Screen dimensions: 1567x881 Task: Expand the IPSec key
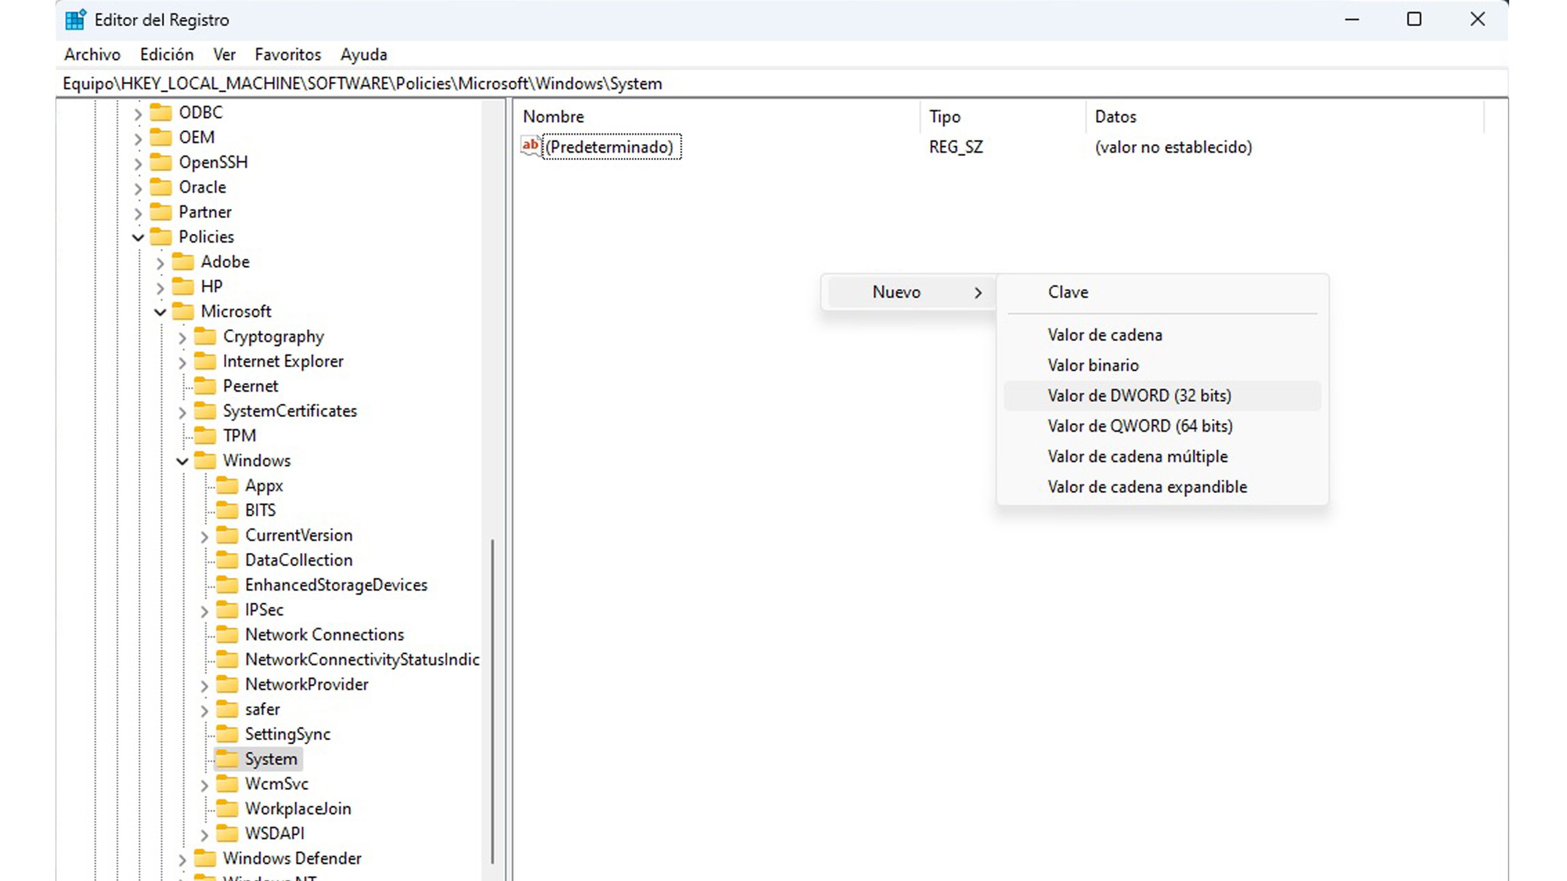coord(204,611)
